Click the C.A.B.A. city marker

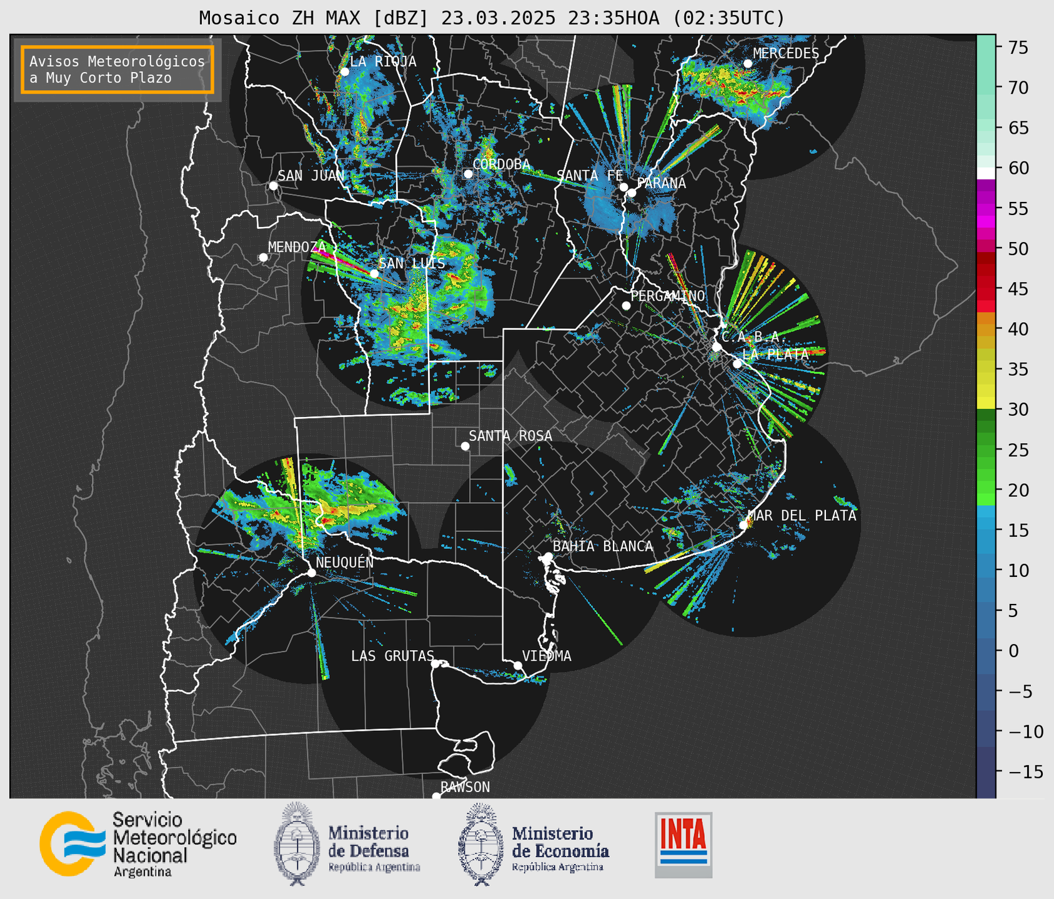[717, 347]
